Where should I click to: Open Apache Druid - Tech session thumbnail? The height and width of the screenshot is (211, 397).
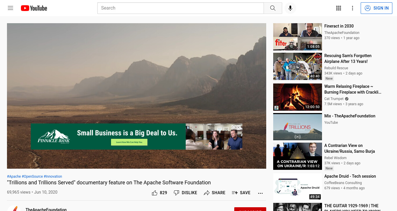tap(298, 187)
